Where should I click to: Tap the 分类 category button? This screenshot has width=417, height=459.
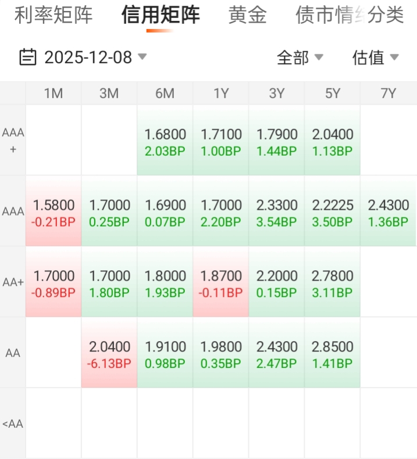coord(386,15)
